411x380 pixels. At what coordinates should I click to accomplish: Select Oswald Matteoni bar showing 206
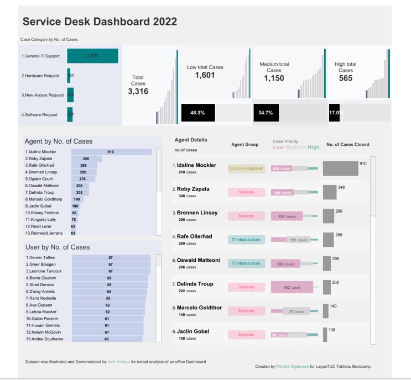[x=80, y=186]
